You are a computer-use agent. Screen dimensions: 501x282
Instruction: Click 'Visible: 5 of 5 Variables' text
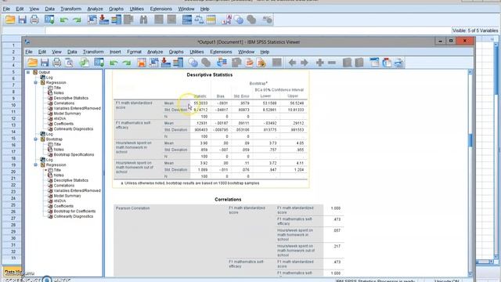(x=475, y=31)
